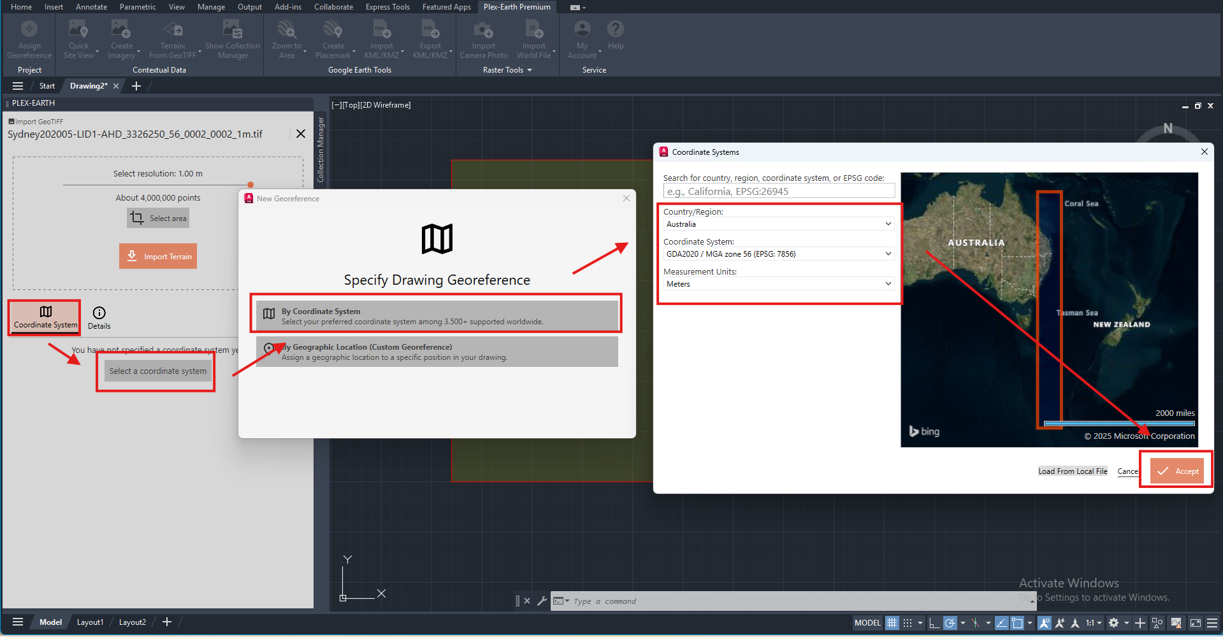Expand the Country/Region dropdown showing Australia

pyautogui.click(x=779, y=224)
